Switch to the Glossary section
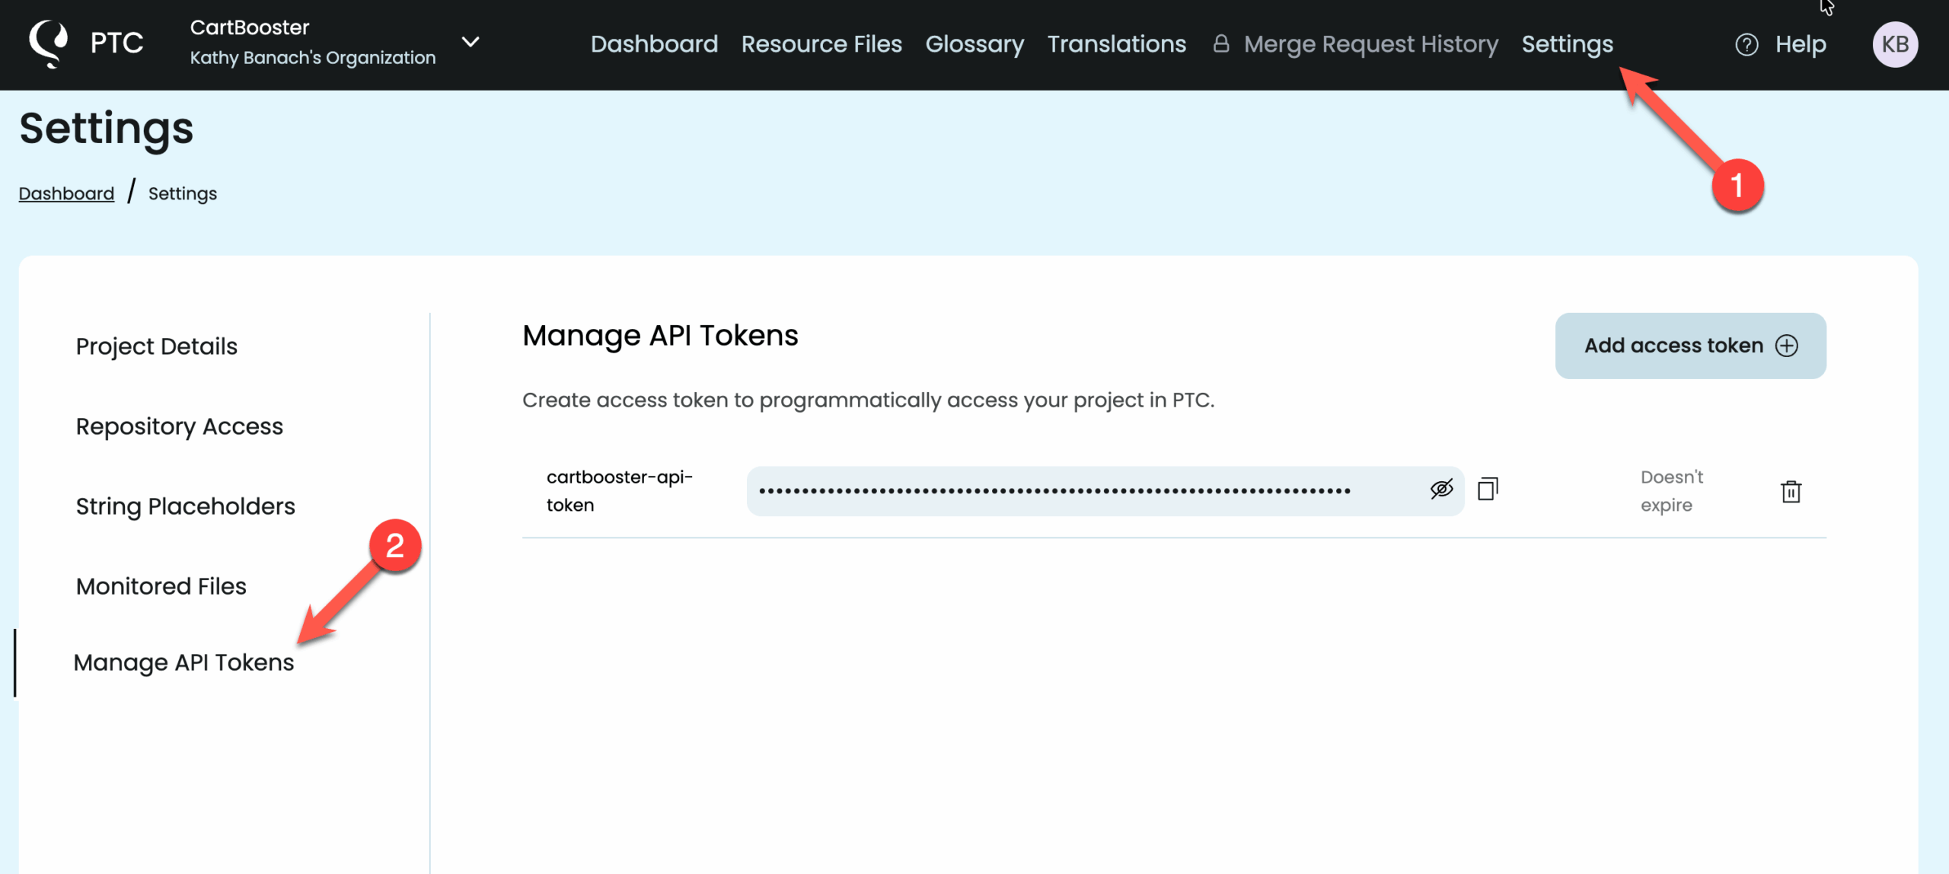Screen dimensions: 1949x874 [974, 44]
